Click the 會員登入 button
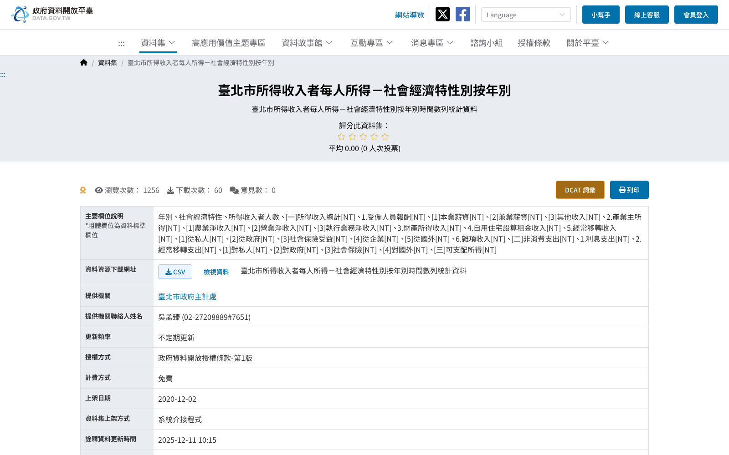Screen dimensions: 729x455 (x=696, y=15)
